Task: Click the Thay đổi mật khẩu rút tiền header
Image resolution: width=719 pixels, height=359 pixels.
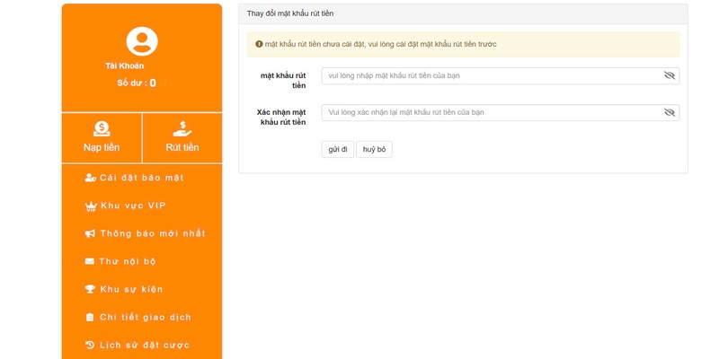Action: tap(289, 13)
